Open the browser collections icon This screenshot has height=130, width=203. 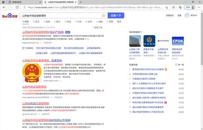[180, 7]
